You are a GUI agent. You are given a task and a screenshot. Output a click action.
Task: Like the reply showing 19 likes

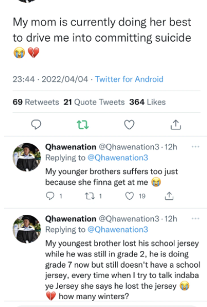tap(130, 196)
